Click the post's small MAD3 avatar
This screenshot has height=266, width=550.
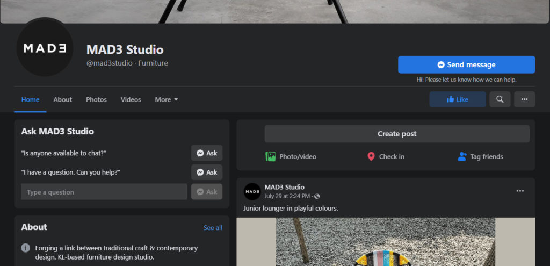click(x=252, y=192)
